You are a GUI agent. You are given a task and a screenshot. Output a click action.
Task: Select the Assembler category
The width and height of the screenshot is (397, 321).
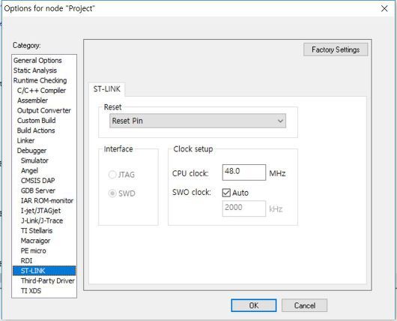pos(32,100)
